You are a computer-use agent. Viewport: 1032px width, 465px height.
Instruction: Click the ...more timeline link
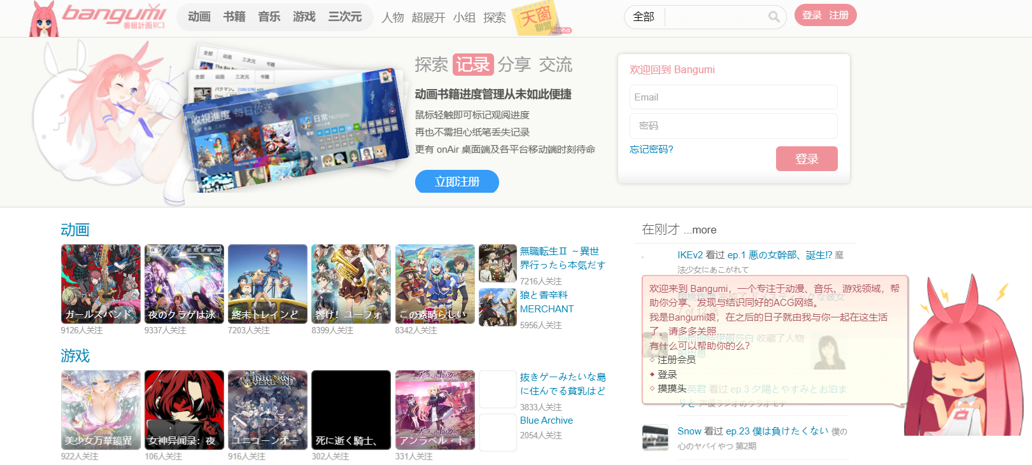pyautogui.click(x=700, y=230)
